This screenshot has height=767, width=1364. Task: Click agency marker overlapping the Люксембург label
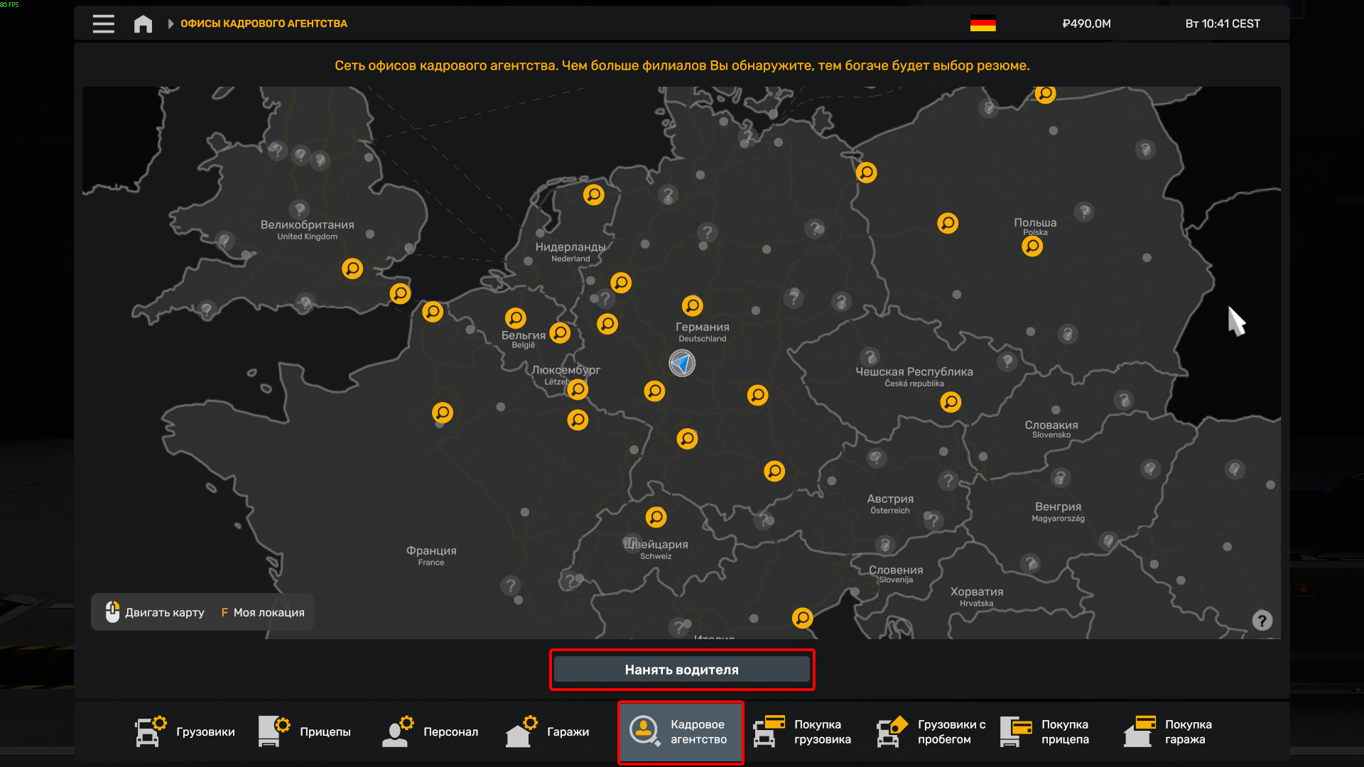[x=578, y=389]
